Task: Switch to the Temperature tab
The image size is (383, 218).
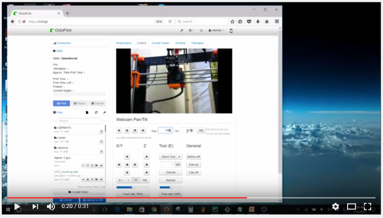Action: tap(124, 43)
